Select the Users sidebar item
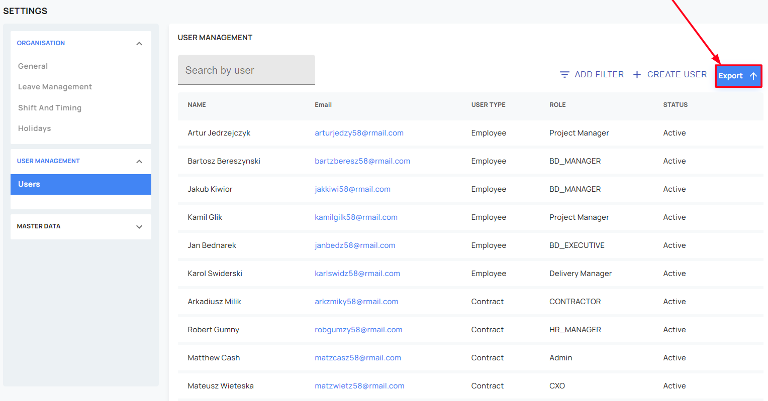The image size is (768, 401). [81, 184]
